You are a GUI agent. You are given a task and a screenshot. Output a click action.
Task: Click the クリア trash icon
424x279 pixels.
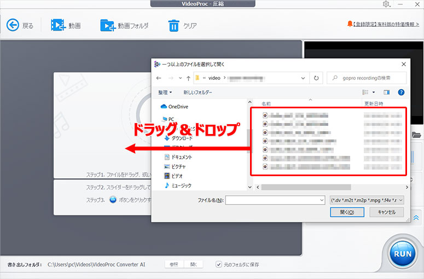coord(173,25)
